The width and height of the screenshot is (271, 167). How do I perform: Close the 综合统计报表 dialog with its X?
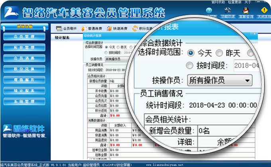(254, 34)
